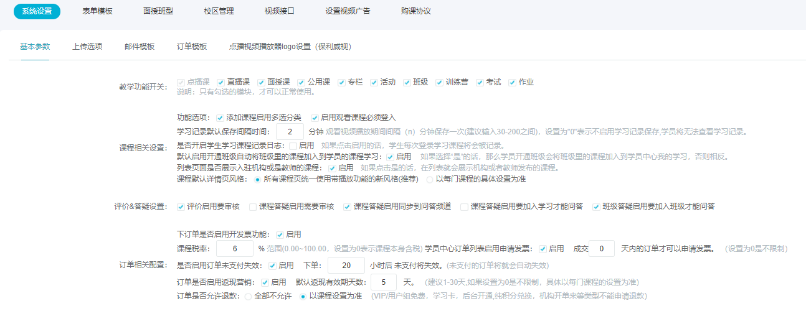This screenshot has height=311, width=806.
Task: Open the 表单模板 top tab
Action: click(x=97, y=11)
